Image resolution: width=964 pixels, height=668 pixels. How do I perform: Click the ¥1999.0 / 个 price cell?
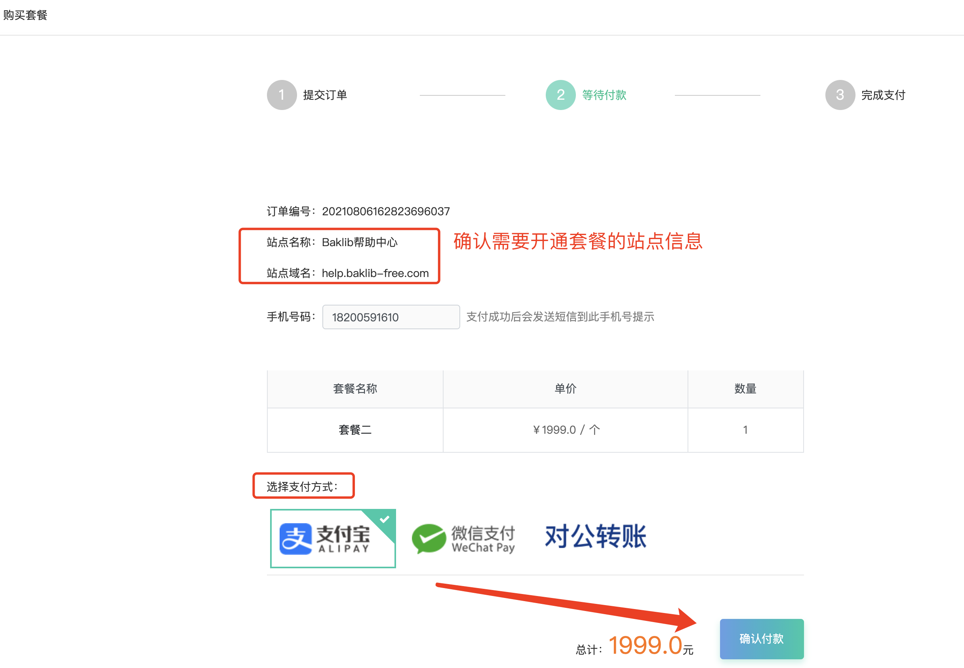click(x=565, y=430)
